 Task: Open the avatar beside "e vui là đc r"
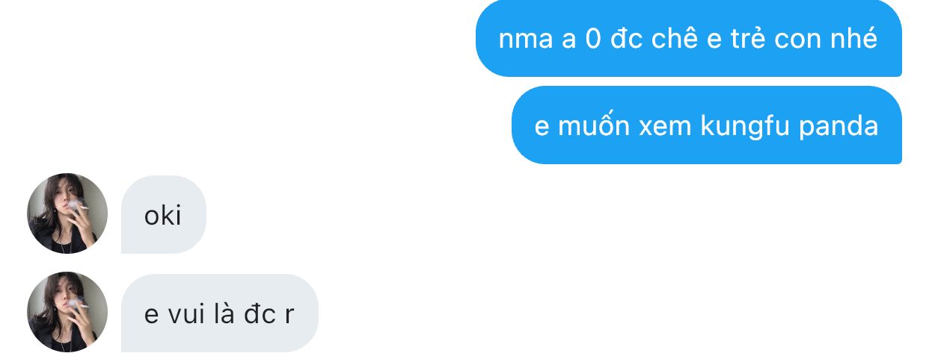click(x=67, y=312)
